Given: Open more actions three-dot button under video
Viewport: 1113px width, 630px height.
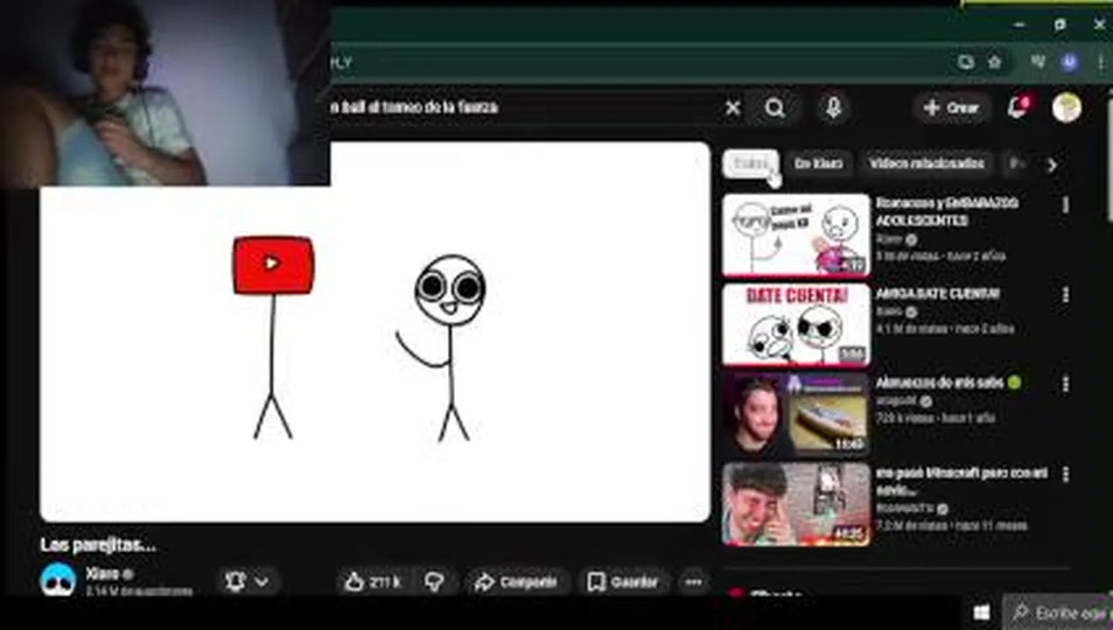Looking at the screenshot, I should (694, 582).
